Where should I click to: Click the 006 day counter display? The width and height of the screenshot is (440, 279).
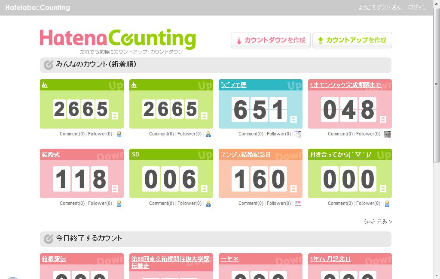170,179
